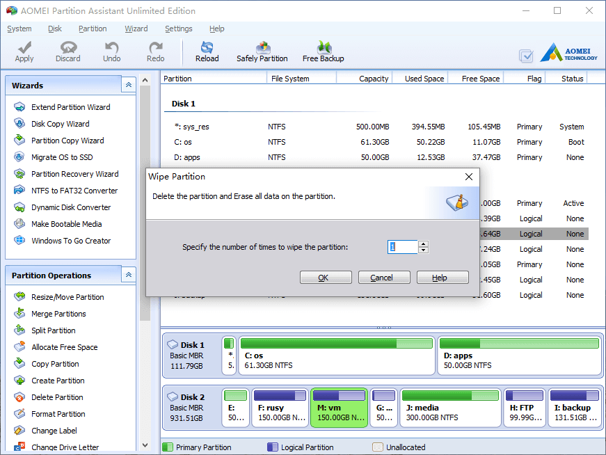Select M: vm partition block on Disk 2
The width and height of the screenshot is (606, 455).
[339, 408]
